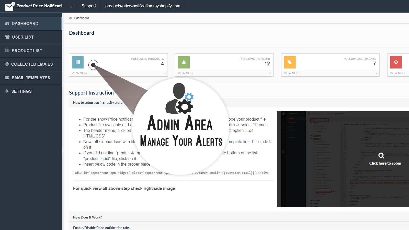Click the Follows Per User count 12
This screenshot has width=409, height=230.
coord(267,64)
